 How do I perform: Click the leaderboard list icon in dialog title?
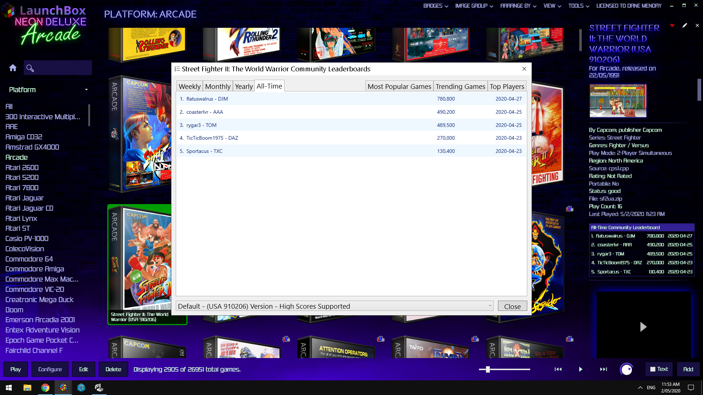pos(177,69)
